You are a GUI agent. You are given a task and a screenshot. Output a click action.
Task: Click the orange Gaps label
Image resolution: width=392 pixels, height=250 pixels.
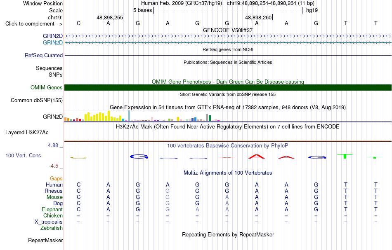point(56,178)
